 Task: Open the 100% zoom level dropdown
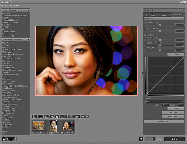(x=64, y=117)
